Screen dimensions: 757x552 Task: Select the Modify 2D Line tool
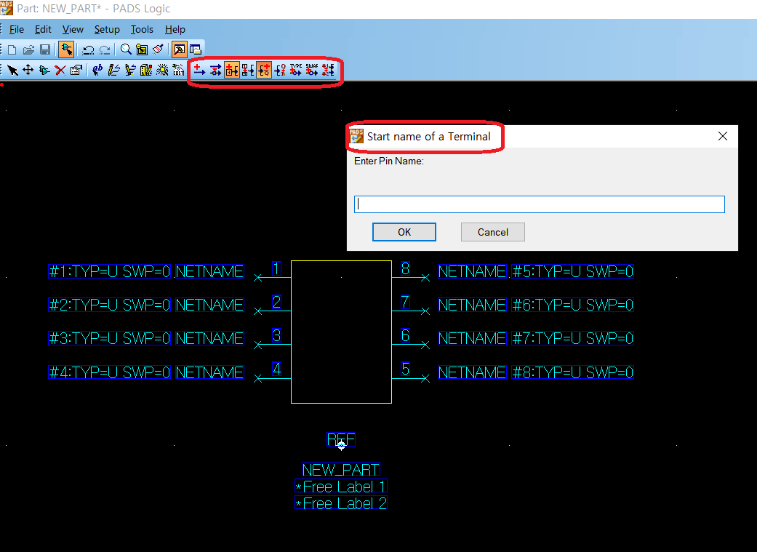[x=130, y=71]
